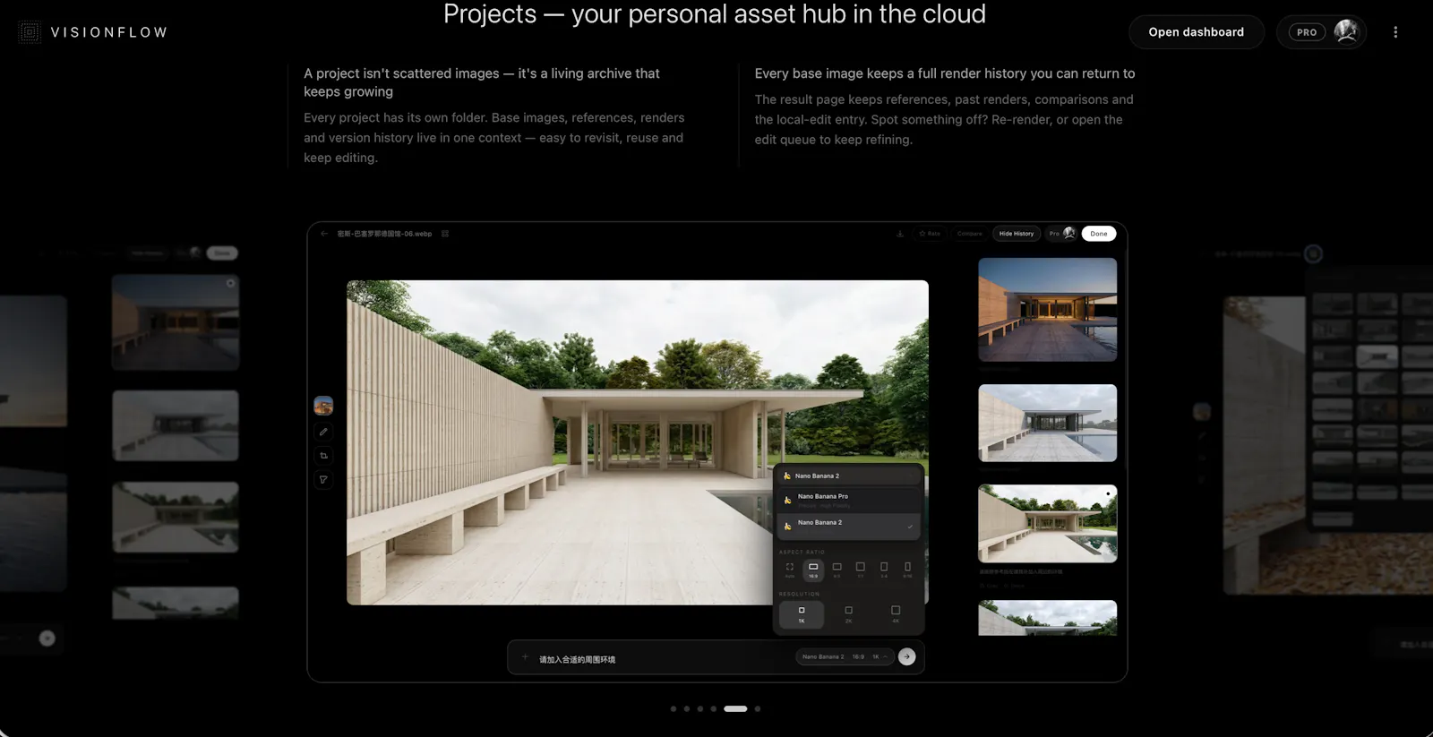Click the plus icon in the prompt bar
This screenshot has width=1433, height=737.
coord(525,657)
